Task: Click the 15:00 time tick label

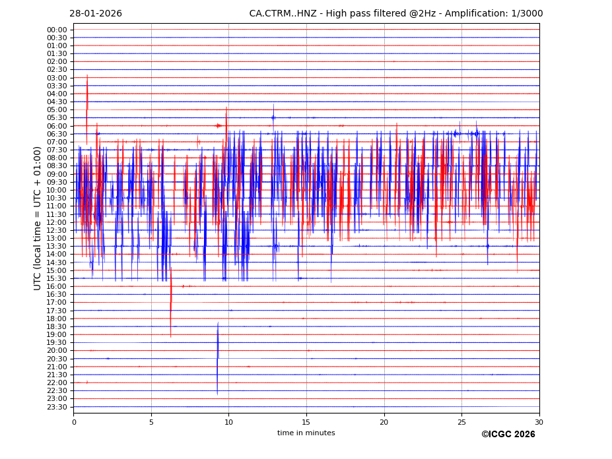Action: [57, 270]
